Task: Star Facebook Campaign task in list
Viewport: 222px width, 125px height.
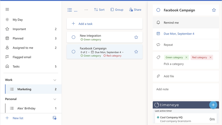Action: [x=136, y=52]
